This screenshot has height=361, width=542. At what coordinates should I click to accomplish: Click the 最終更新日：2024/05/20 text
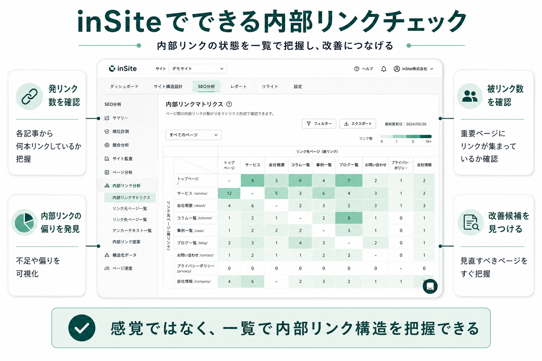pyautogui.click(x=405, y=124)
